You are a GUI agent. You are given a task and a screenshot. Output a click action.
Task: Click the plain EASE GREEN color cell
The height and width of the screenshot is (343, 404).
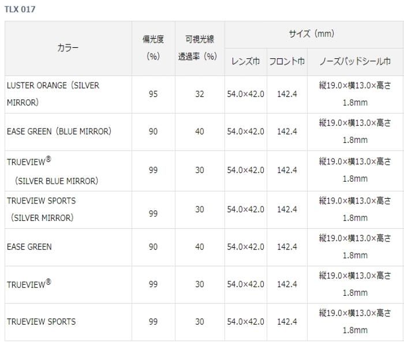pos(29,247)
